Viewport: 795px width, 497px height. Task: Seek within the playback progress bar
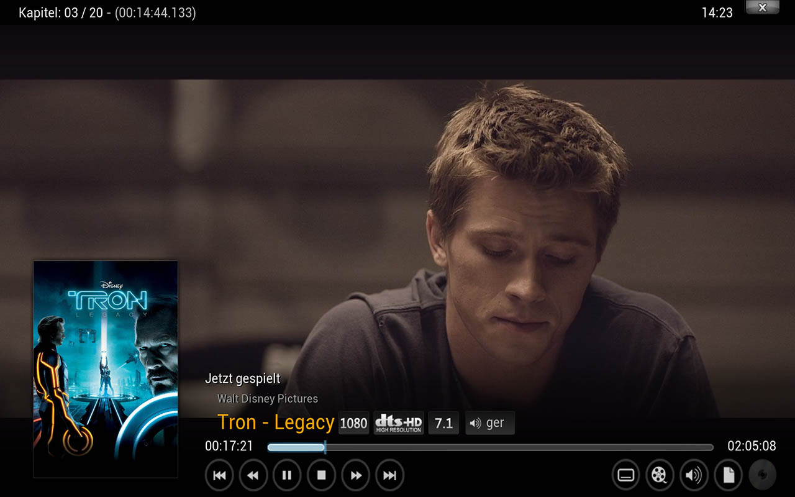pos(491,447)
